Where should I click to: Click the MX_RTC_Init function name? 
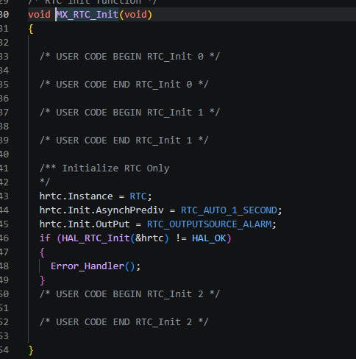[88, 15]
